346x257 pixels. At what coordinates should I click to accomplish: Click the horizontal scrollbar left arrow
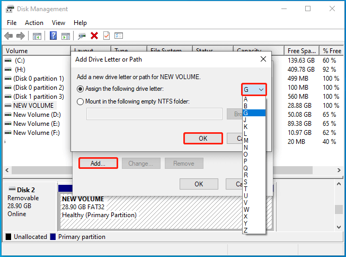pos(7,170)
